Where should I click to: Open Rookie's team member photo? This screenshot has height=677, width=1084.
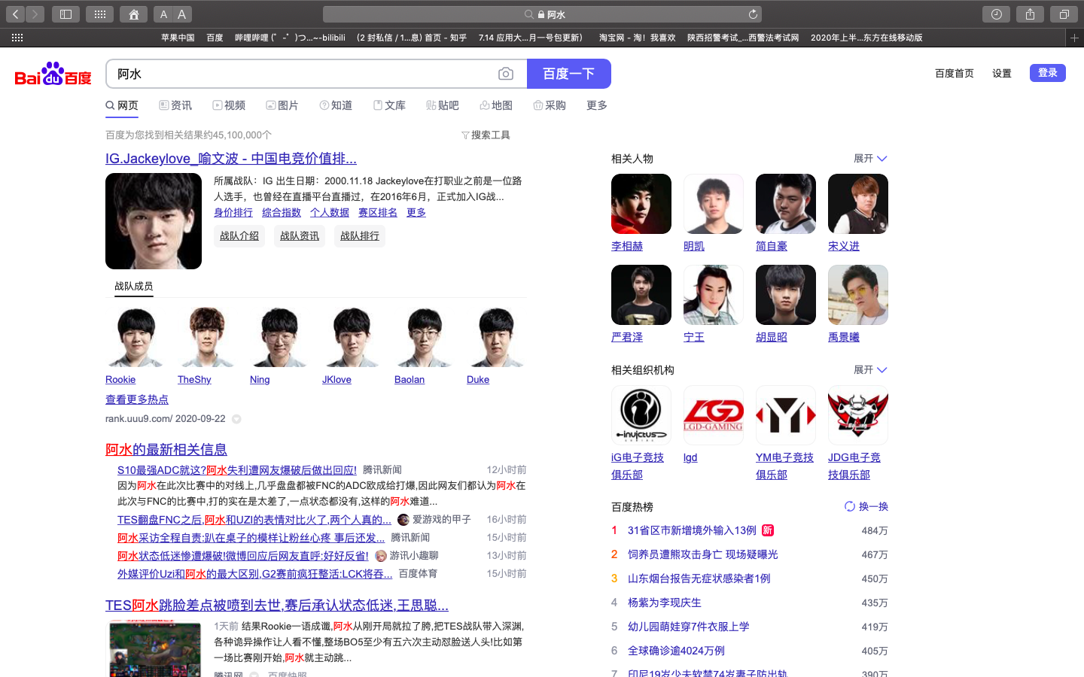click(135, 337)
